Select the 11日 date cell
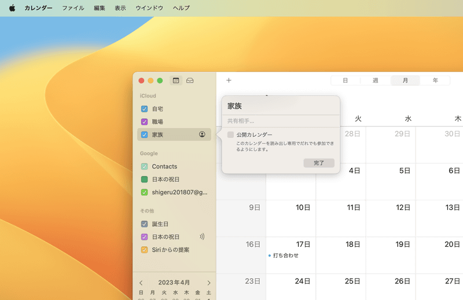 click(341, 219)
